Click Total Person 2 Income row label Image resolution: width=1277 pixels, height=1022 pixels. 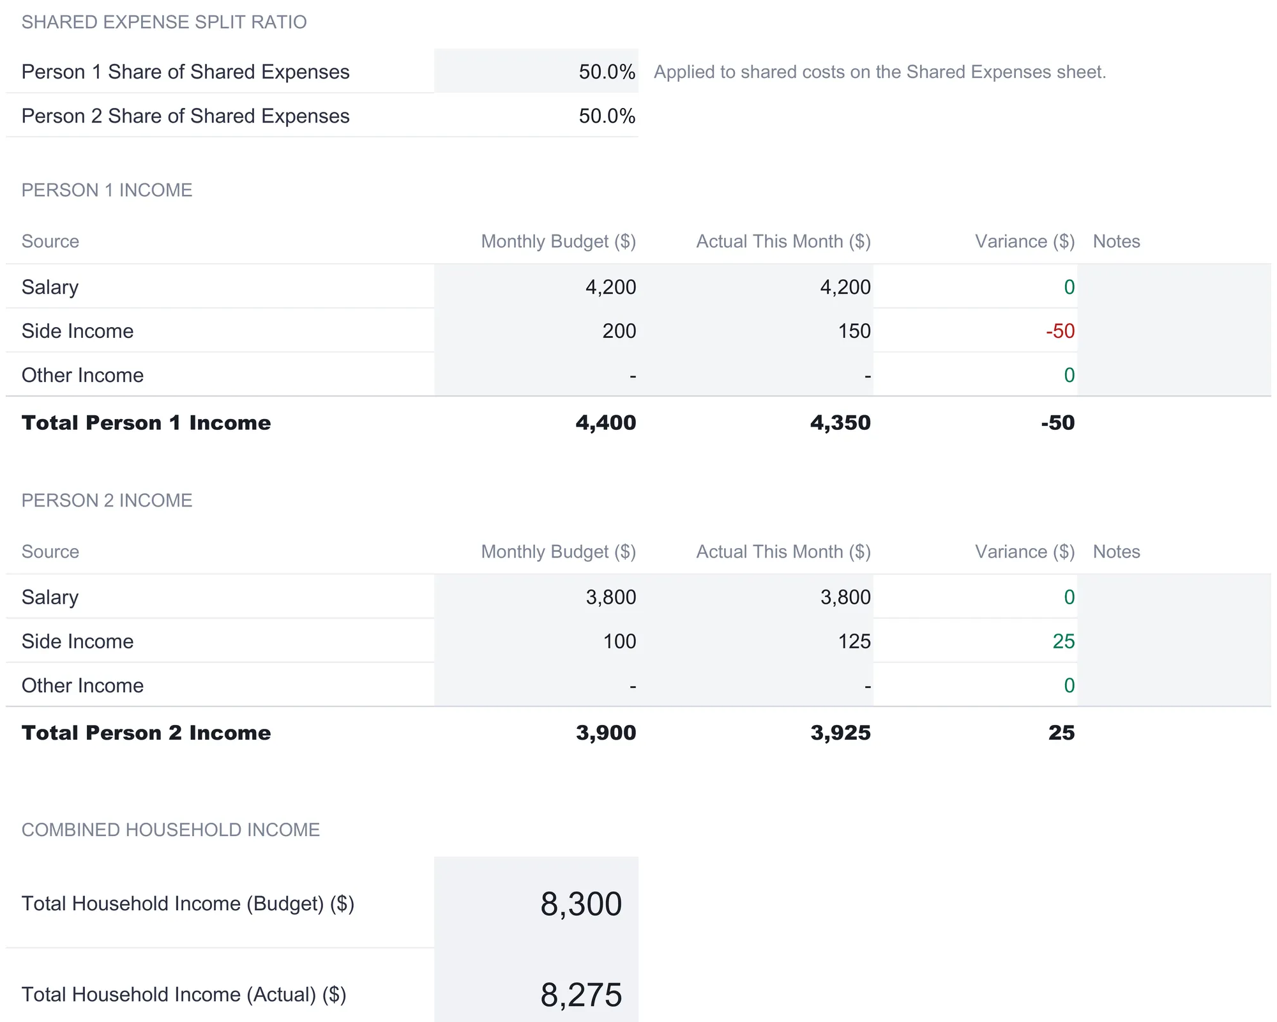pos(146,732)
